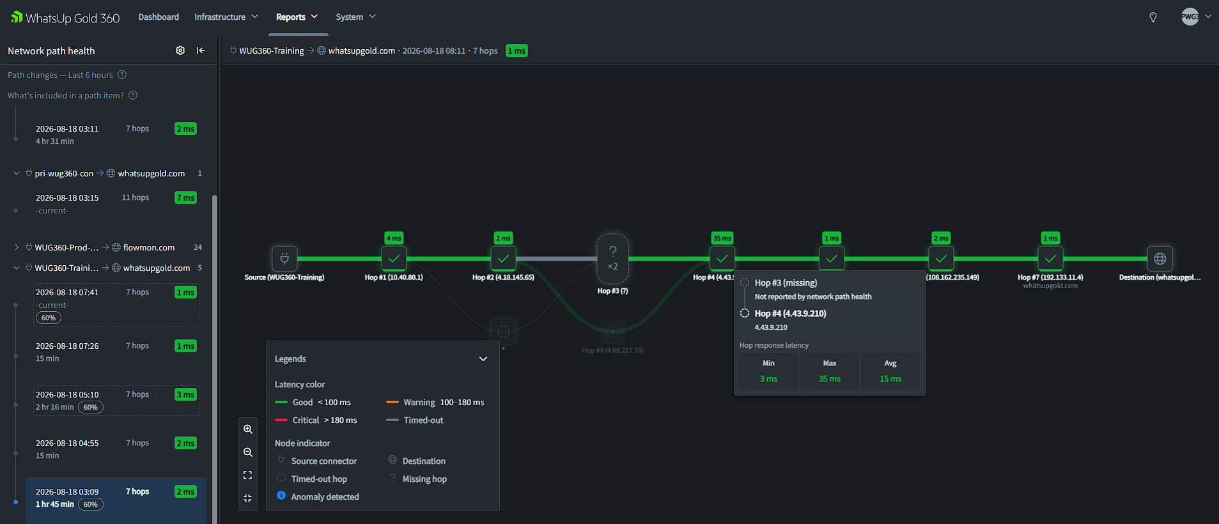Viewport: 1219px width, 524px height.
Task: Click the inward-arrows collapse view icon
Action: 248,498
